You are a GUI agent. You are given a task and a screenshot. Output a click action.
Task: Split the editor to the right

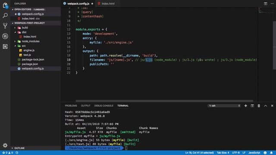[x=266, y=3]
